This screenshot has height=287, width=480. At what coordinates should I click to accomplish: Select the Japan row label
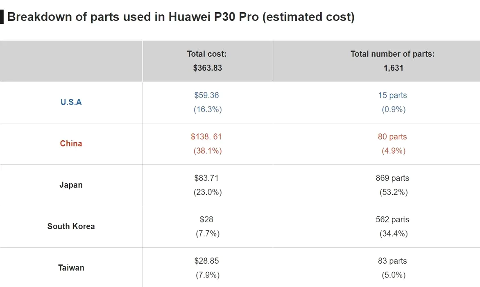coord(71,185)
